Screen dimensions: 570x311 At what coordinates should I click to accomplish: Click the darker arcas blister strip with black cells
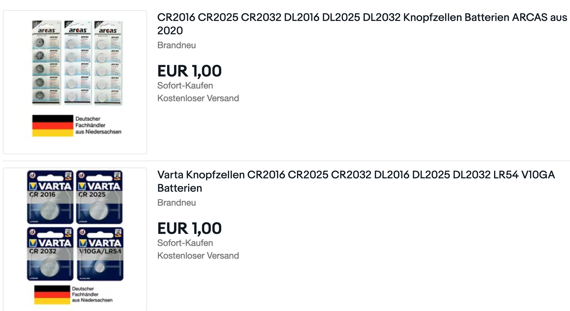click(46, 63)
